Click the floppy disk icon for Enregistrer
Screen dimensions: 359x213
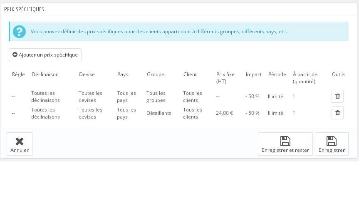(331, 141)
